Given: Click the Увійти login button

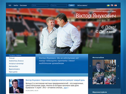Looking at the screenshot, I should 72,5.
